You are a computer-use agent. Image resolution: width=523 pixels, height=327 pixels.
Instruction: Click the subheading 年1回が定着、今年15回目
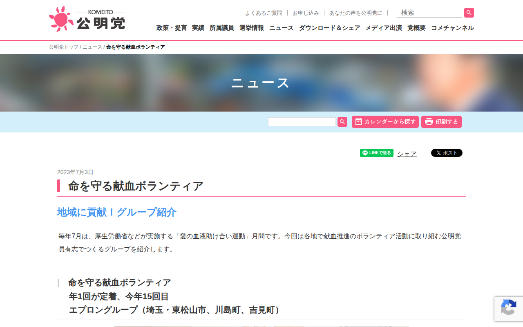point(118,296)
